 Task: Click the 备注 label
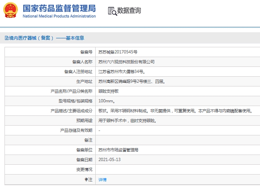coord(88,140)
